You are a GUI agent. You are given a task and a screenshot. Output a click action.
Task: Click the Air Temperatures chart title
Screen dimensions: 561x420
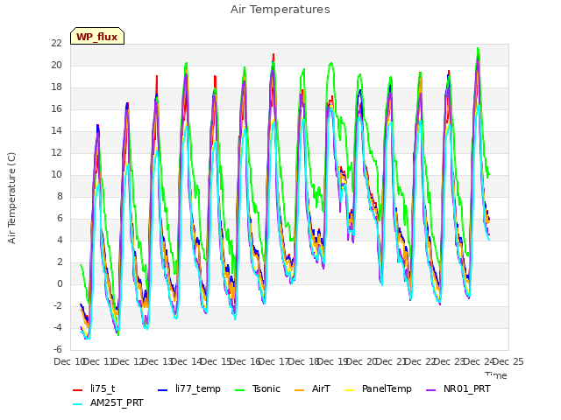click(280, 10)
